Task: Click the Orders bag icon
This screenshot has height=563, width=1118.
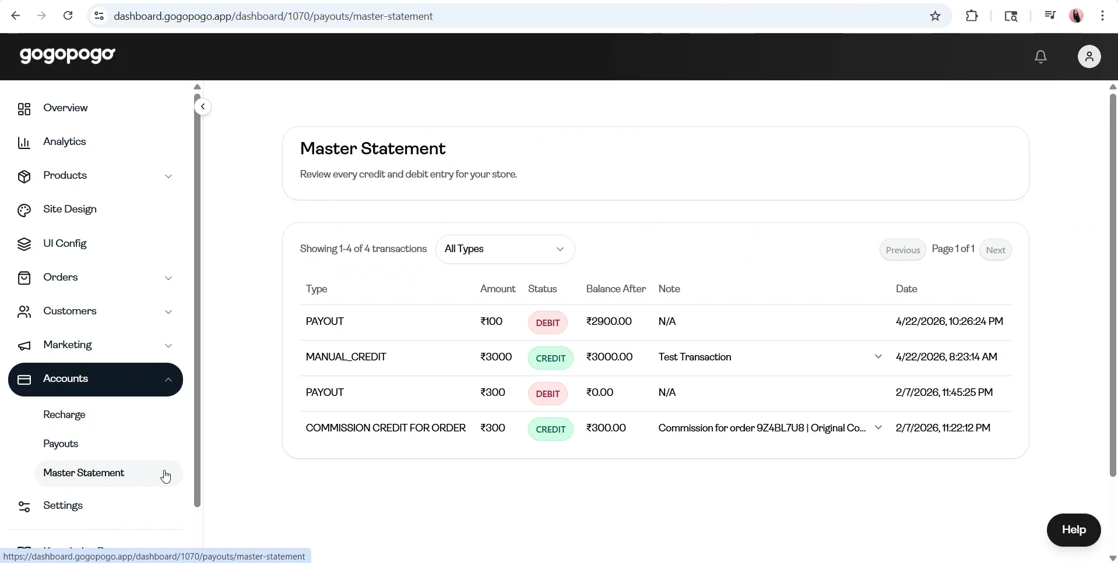Action: [24, 278]
